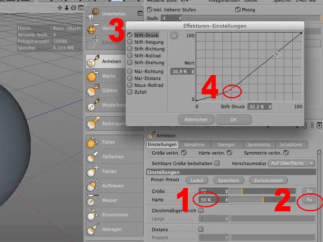Select the Wiederholen tool
This screenshot has width=323, height=242.
point(106,105)
